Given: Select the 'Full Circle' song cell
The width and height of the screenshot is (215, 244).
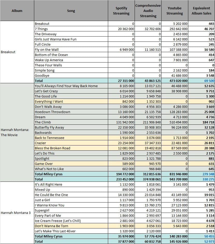Looking at the screenshot, I should (x=71, y=44).
